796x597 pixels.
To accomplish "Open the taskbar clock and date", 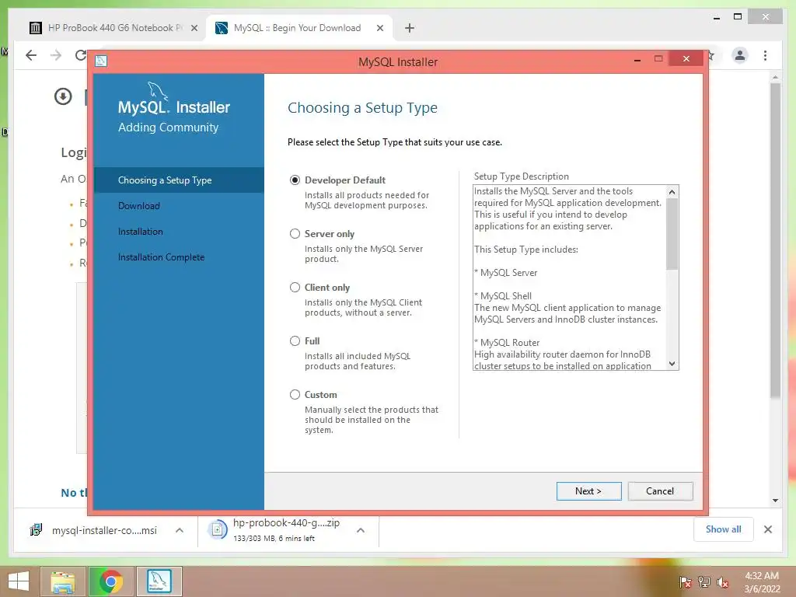I will point(762,582).
